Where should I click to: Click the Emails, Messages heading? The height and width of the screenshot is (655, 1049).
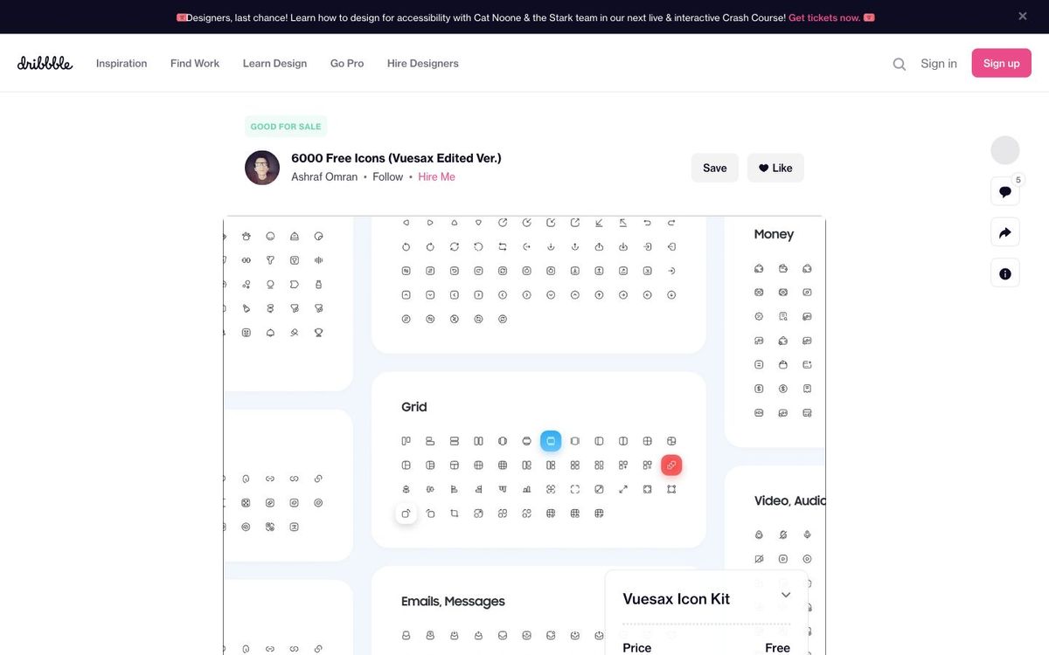pos(453,602)
